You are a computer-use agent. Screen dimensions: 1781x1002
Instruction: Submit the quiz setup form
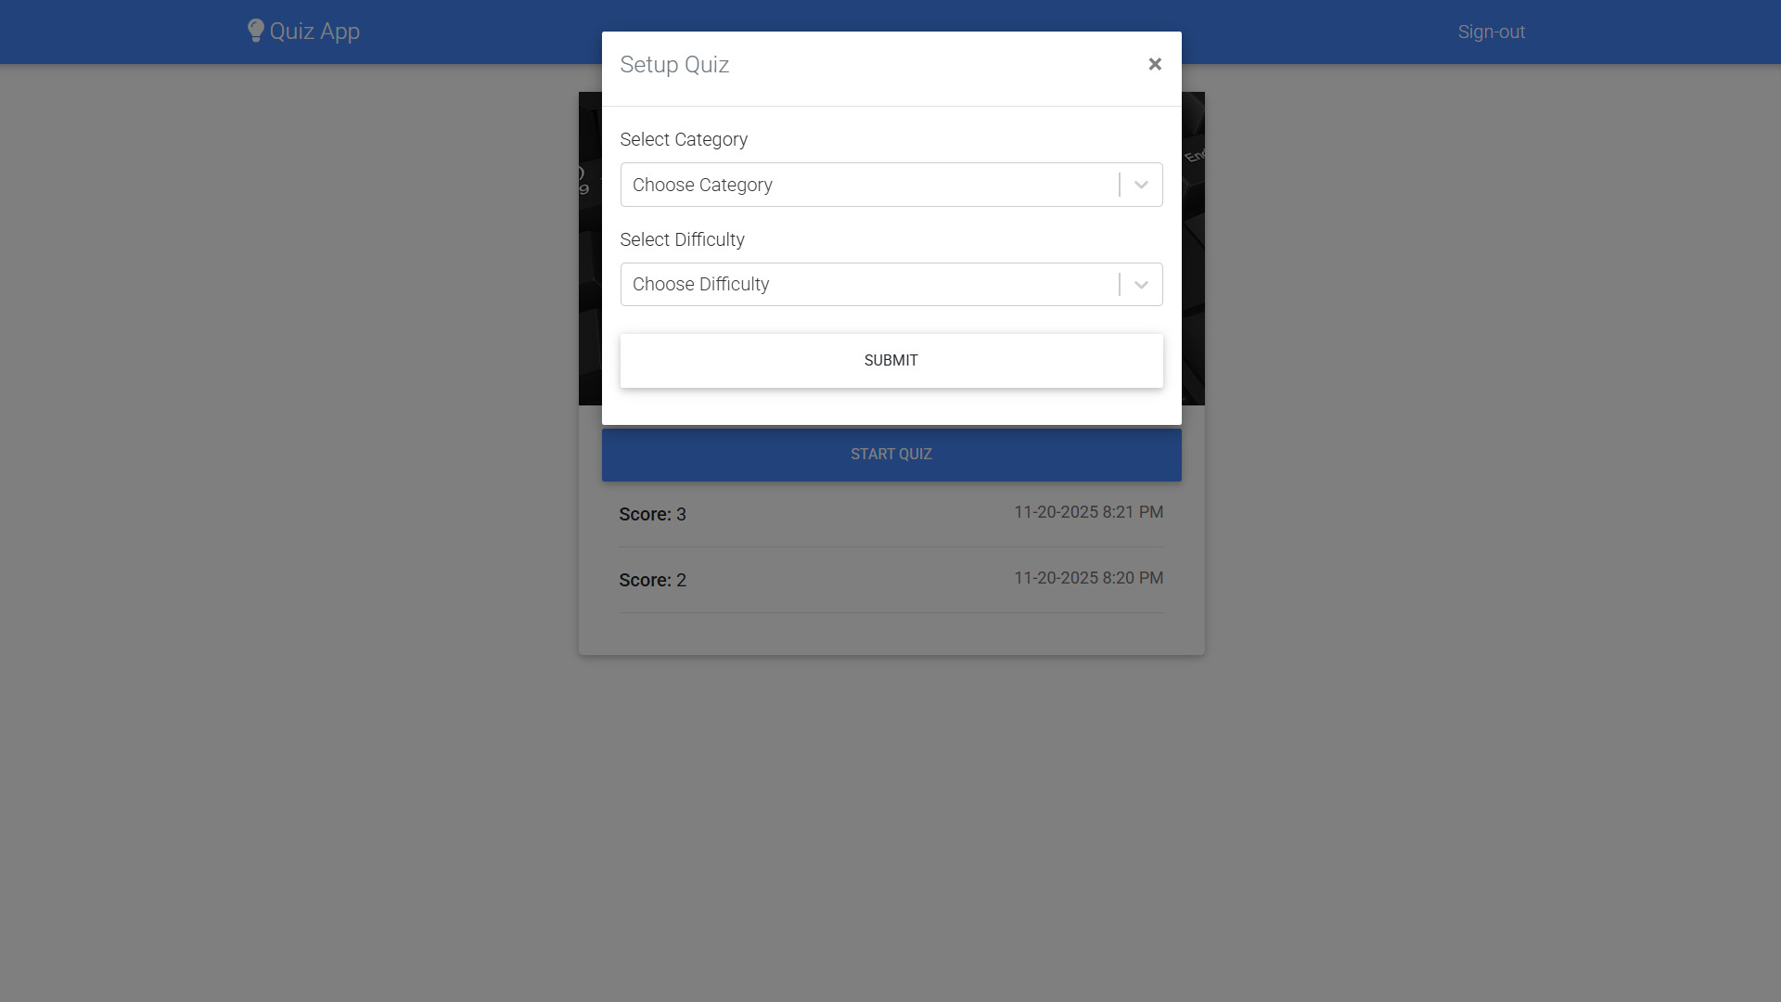891,361
